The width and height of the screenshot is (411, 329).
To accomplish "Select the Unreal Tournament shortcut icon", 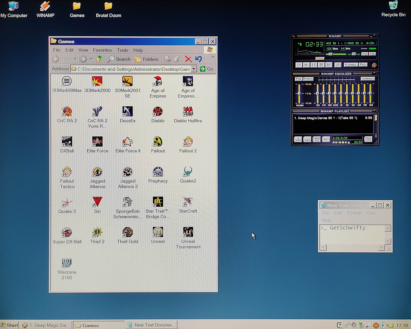I will [188, 232].
